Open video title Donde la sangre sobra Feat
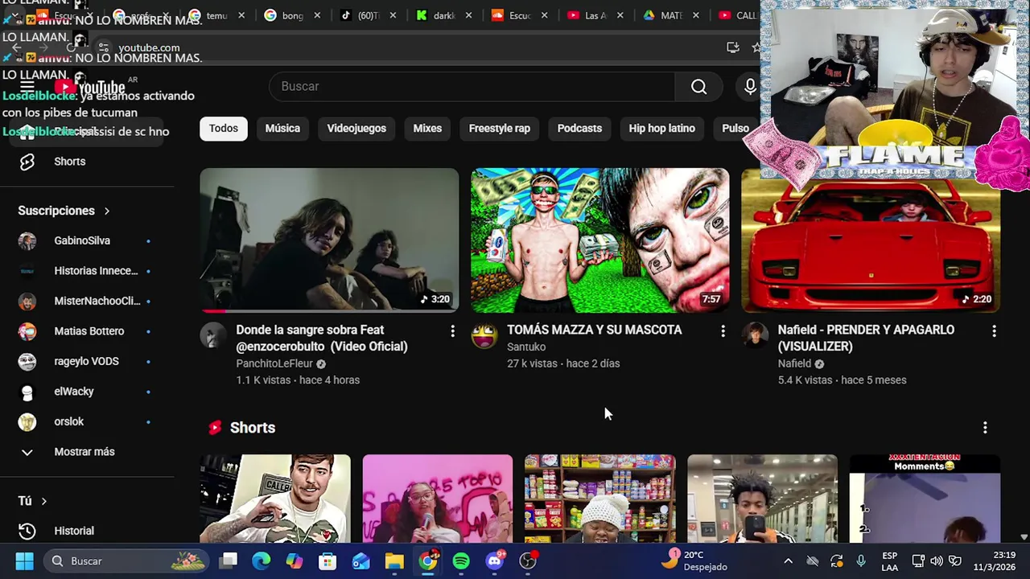This screenshot has width=1030, height=579. click(x=322, y=338)
